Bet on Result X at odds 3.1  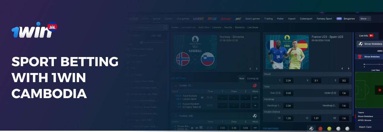(316, 81)
